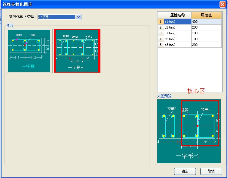Click the red center point in the preview
The width and height of the screenshot is (228, 178).
click(x=197, y=126)
